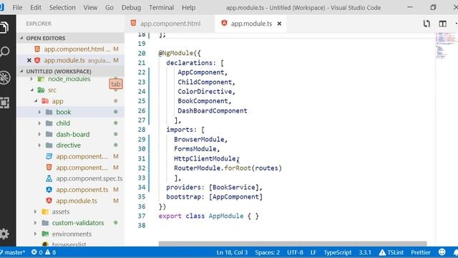Click Ln 18, Col 3 cursor position
This screenshot has width=458, height=258.
point(232,252)
